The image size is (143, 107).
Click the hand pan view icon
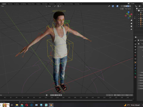[131, 23]
